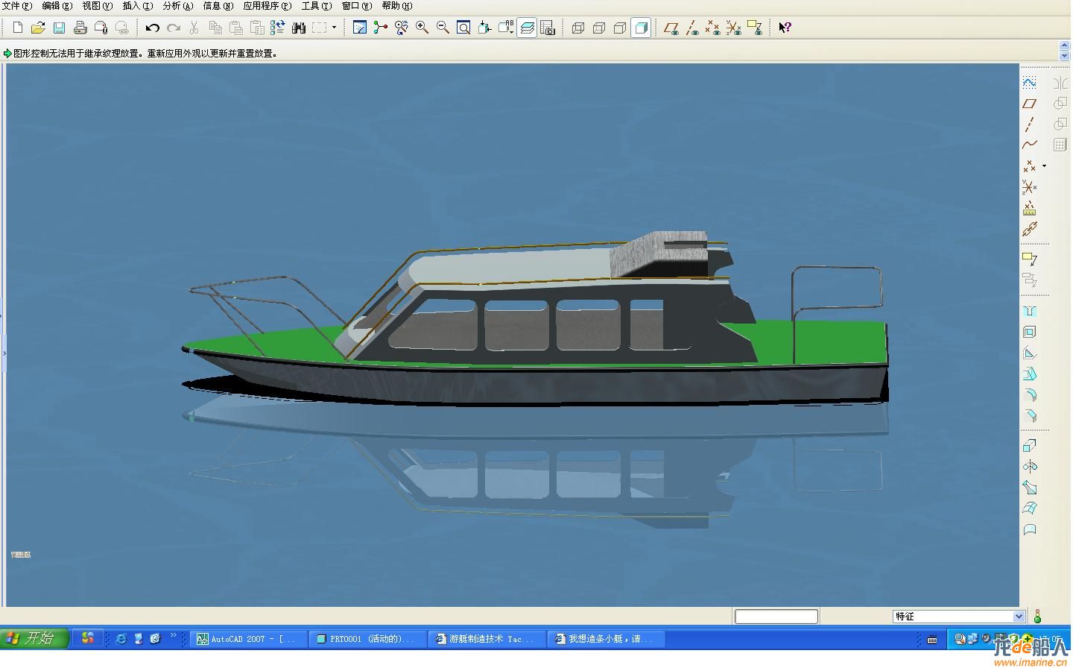1073x671 pixels.
Task: Open the 特征 selection filter dropdown
Action: point(960,617)
